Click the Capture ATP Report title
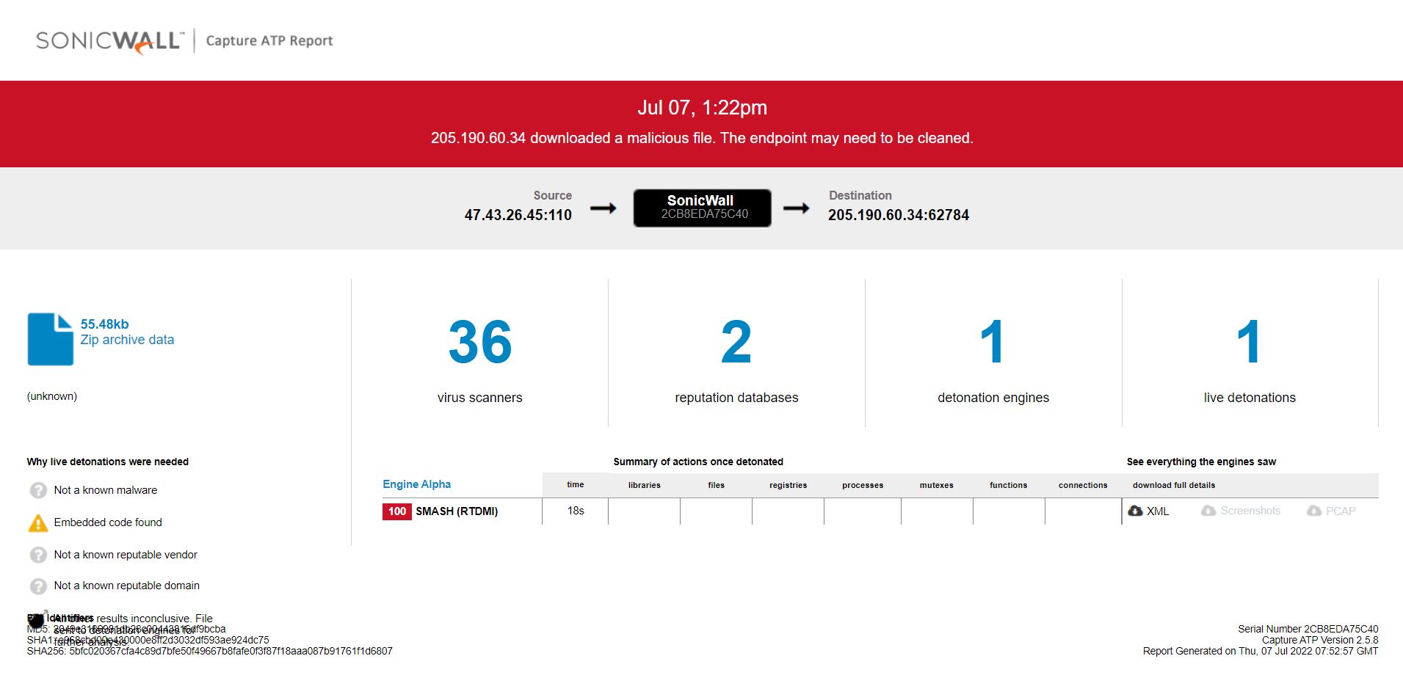 click(269, 41)
